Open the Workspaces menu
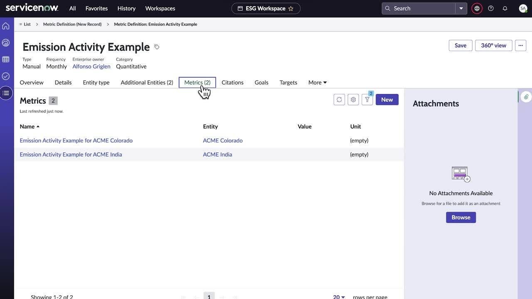Screen dimensions: 532x299 160,8
